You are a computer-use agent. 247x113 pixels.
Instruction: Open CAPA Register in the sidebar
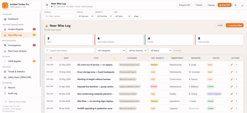pos(19,61)
